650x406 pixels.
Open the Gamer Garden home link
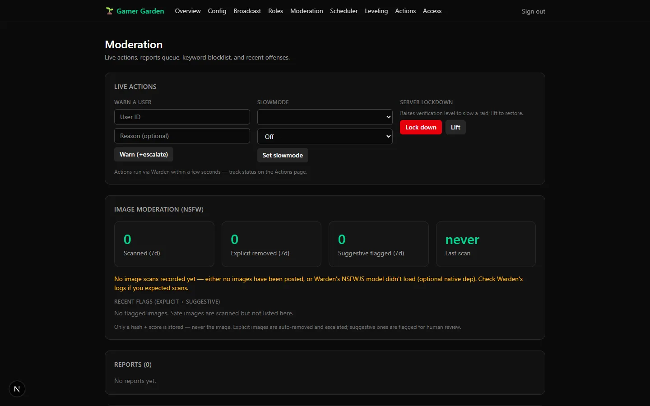(135, 11)
